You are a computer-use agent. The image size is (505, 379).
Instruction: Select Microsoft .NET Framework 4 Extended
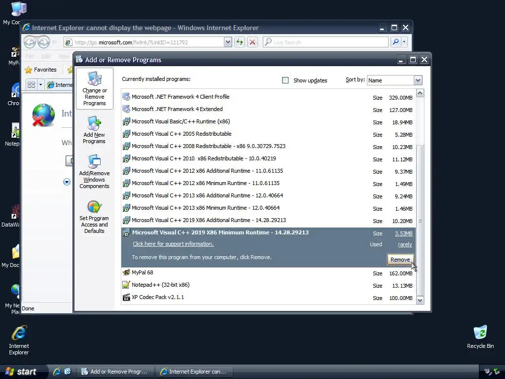click(x=268, y=109)
